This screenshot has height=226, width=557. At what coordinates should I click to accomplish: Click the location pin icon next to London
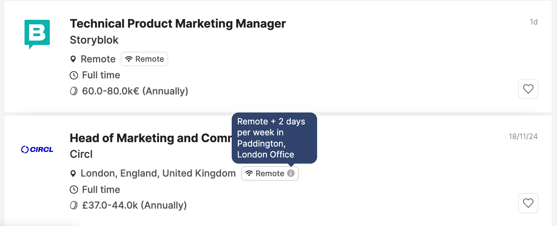pyautogui.click(x=73, y=174)
